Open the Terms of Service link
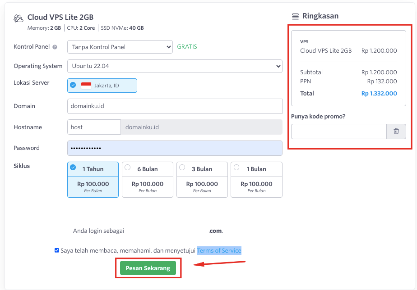Screen dimensions: 417x290 (x=219, y=250)
